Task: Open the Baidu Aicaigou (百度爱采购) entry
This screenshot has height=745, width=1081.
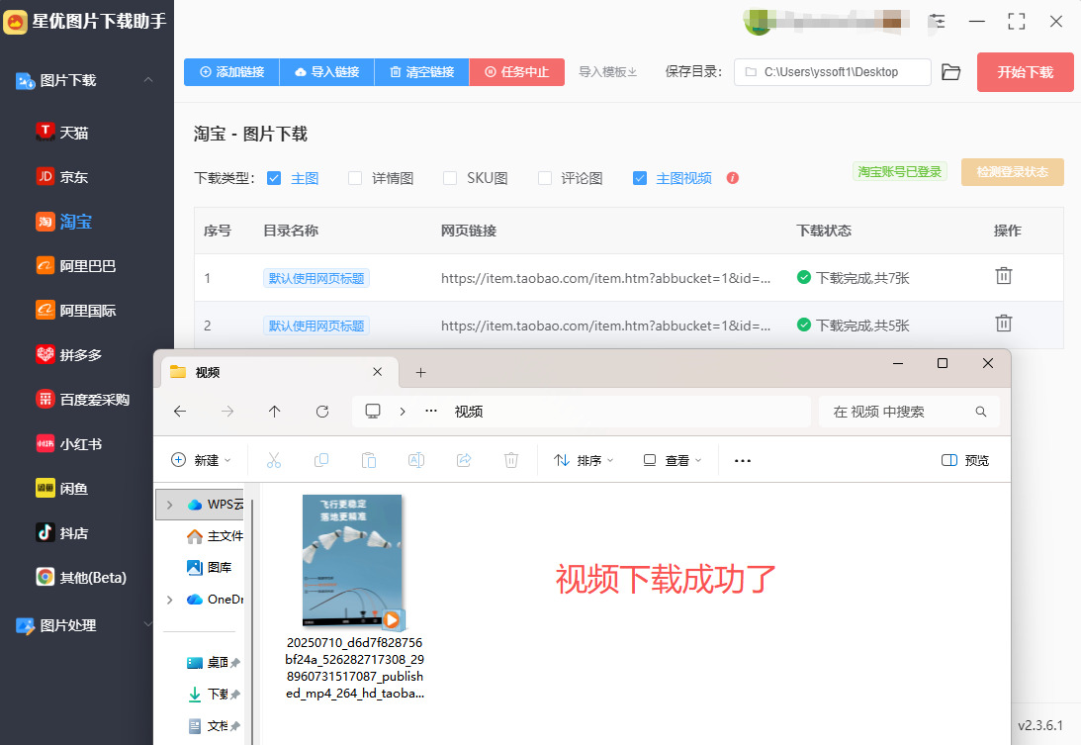Action: coord(82,400)
